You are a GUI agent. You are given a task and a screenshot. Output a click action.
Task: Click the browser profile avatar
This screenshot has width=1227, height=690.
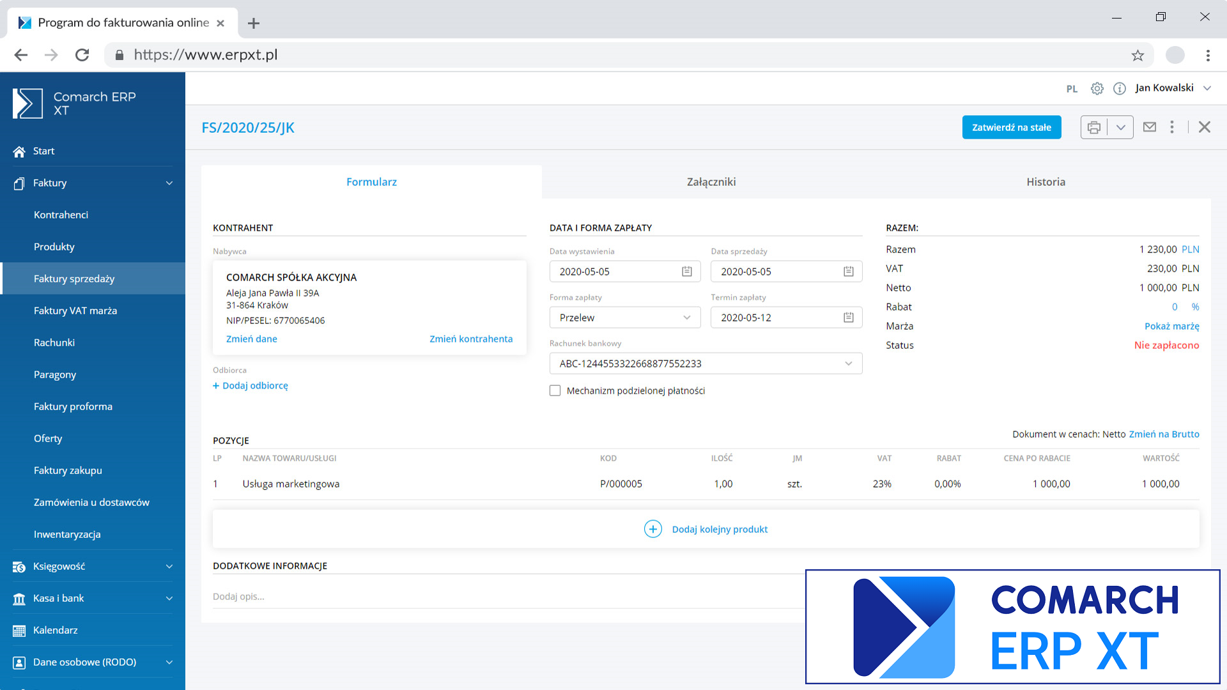[x=1175, y=55]
